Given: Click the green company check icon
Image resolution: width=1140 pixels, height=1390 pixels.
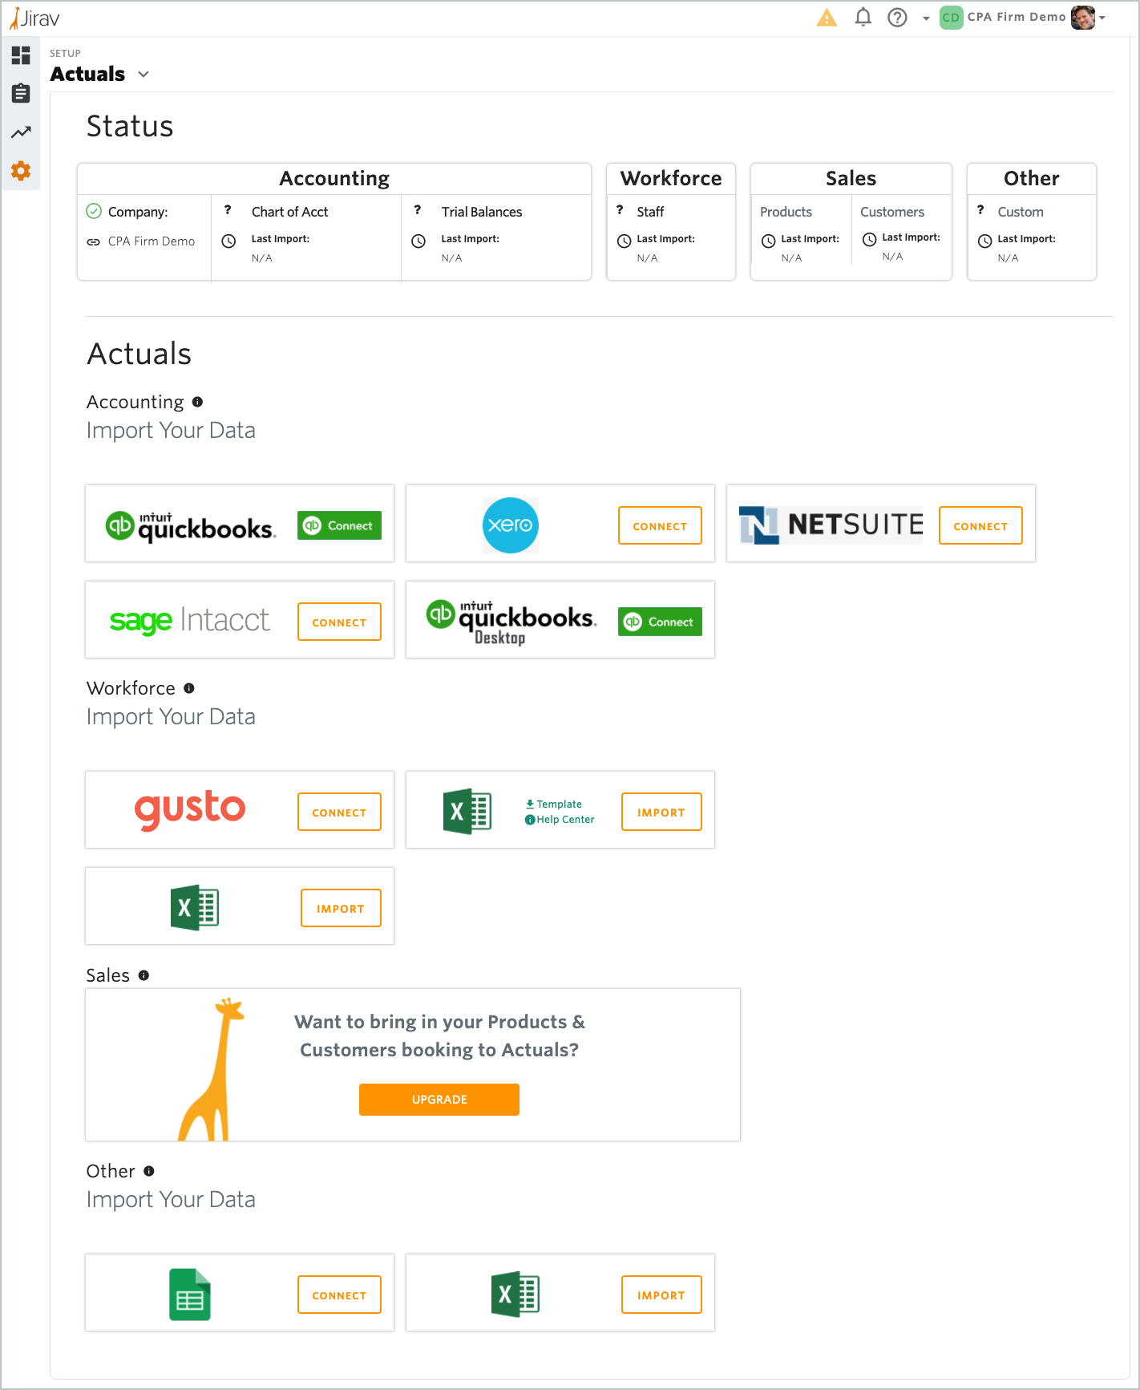Looking at the screenshot, I should coord(94,211).
